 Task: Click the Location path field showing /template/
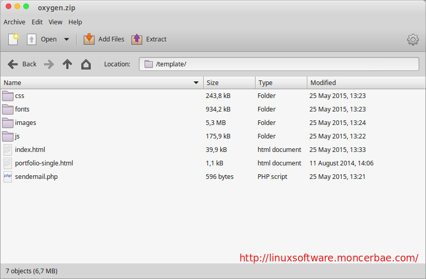[x=279, y=64]
